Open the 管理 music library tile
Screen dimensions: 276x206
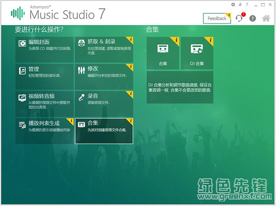point(44,77)
